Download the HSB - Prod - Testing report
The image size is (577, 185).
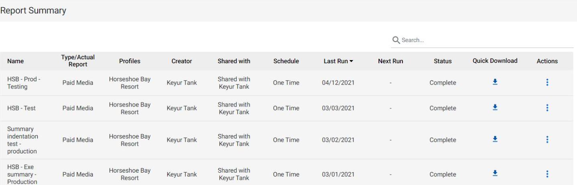pyautogui.click(x=495, y=82)
